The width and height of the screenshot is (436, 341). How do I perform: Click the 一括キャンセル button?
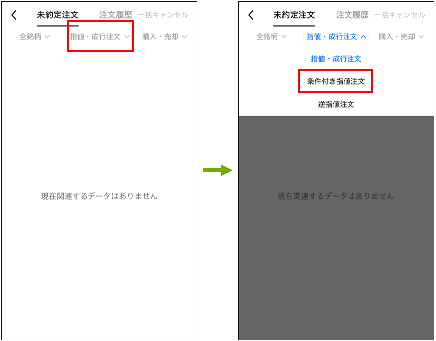click(165, 15)
